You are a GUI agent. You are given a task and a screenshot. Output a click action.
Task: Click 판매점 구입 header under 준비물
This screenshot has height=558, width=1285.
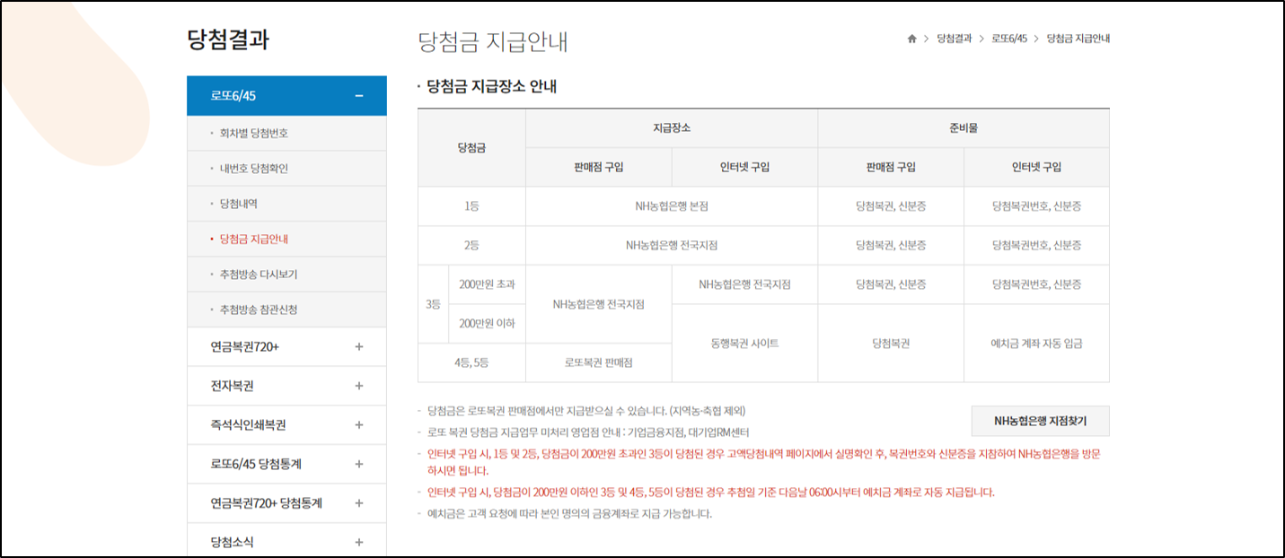tap(891, 167)
